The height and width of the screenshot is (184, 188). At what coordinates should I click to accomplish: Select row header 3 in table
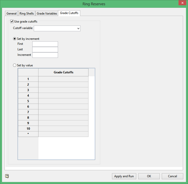[x=28, y=90]
